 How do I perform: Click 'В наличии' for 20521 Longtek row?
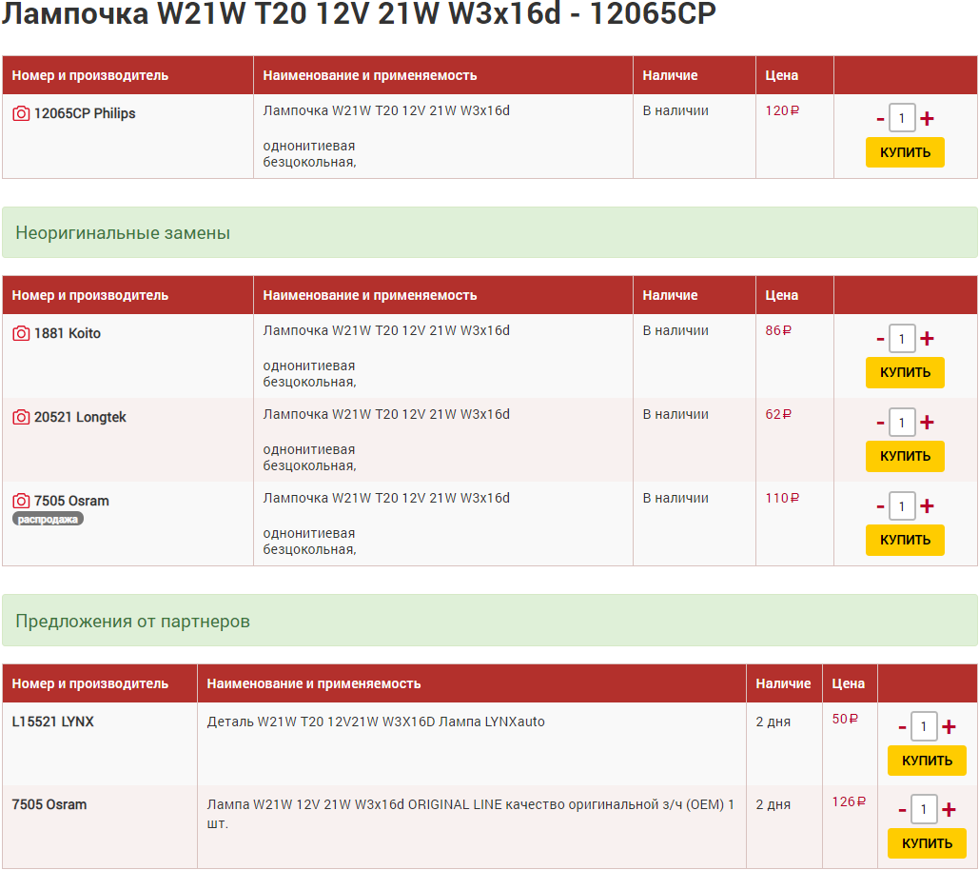click(x=676, y=414)
